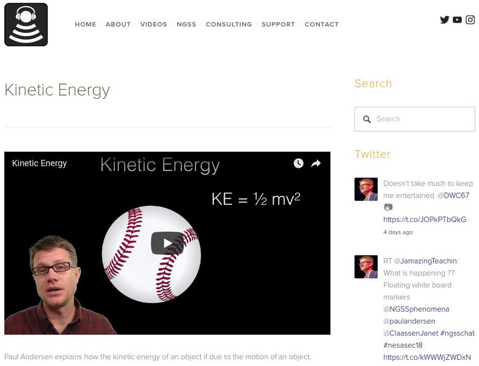Click the Bozeman Science site logo
Screen dimensions: 479x366
(26, 24)
